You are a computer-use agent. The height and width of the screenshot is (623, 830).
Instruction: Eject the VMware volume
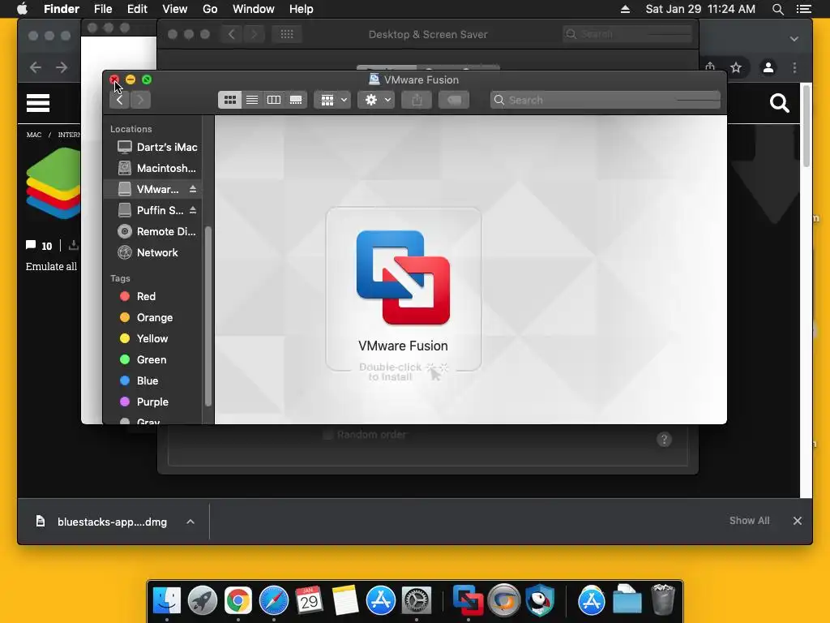(193, 189)
